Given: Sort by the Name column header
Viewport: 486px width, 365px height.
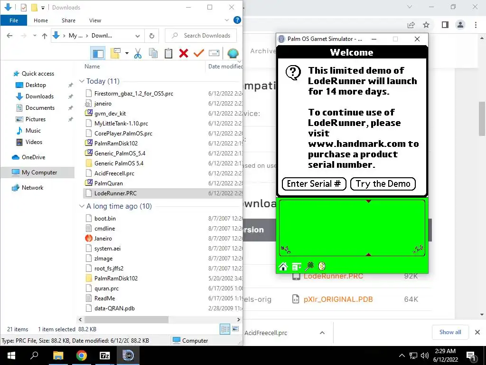Looking at the screenshot, I should pyautogui.click(x=92, y=67).
